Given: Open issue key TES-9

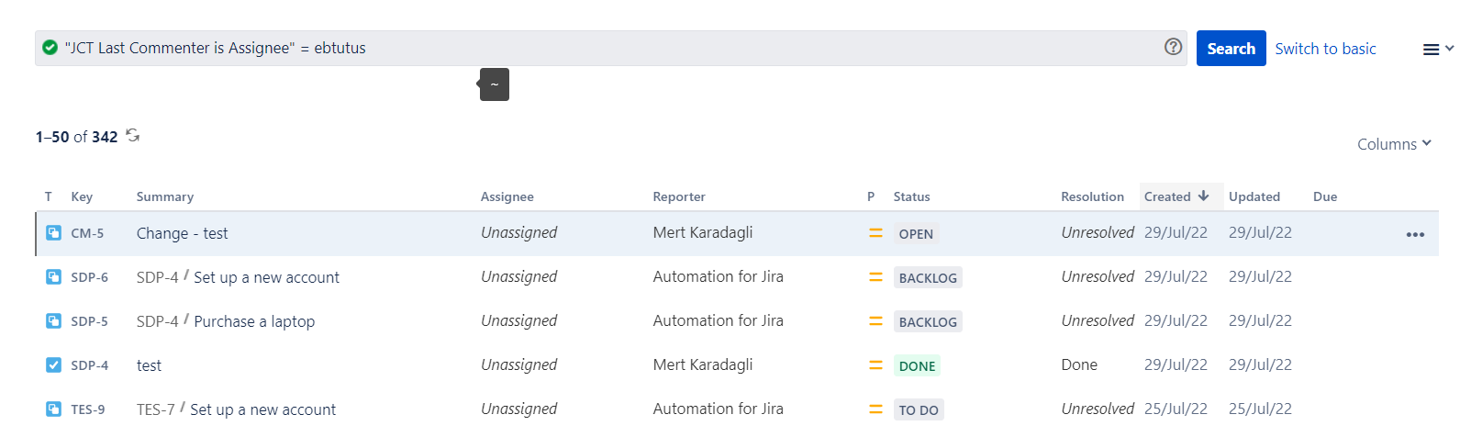Looking at the screenshot, I should click(x=87, y=409).
